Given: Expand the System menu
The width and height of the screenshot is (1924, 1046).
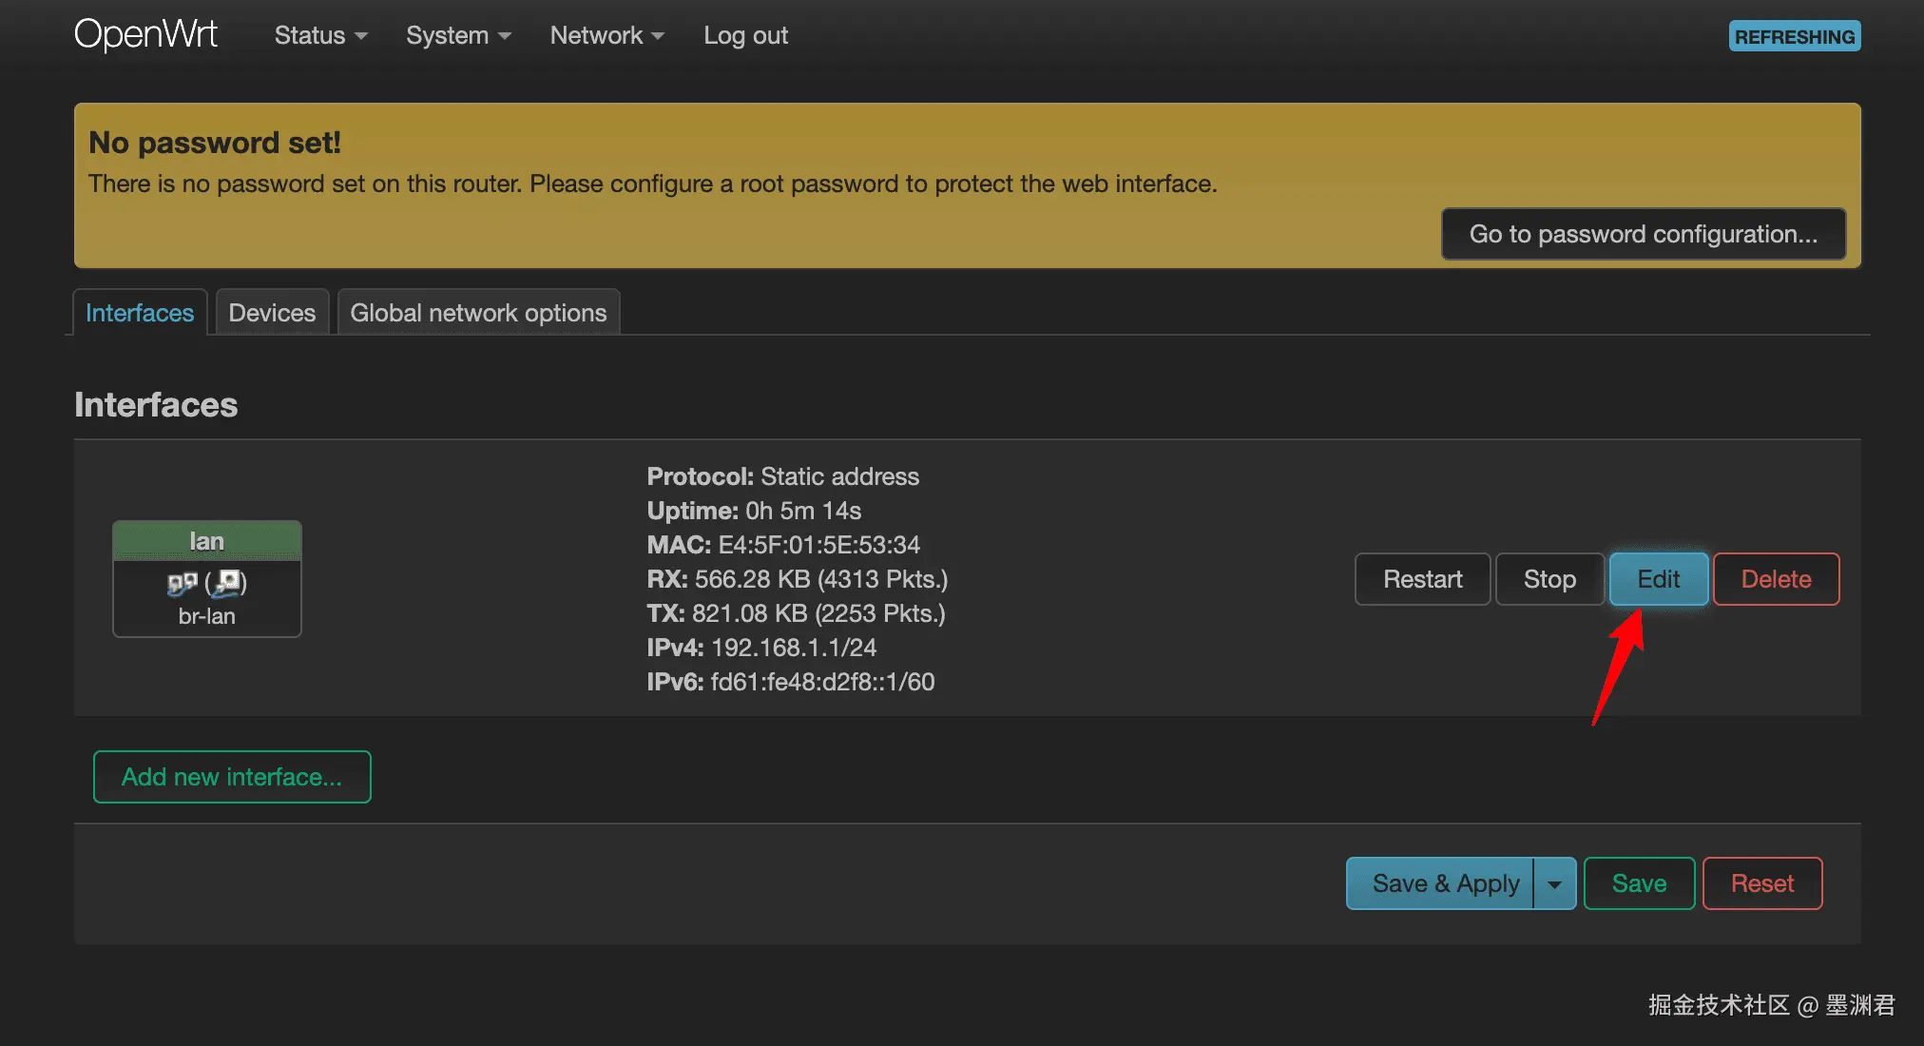Looking at the screenshot, I should [x=458, y=35].
